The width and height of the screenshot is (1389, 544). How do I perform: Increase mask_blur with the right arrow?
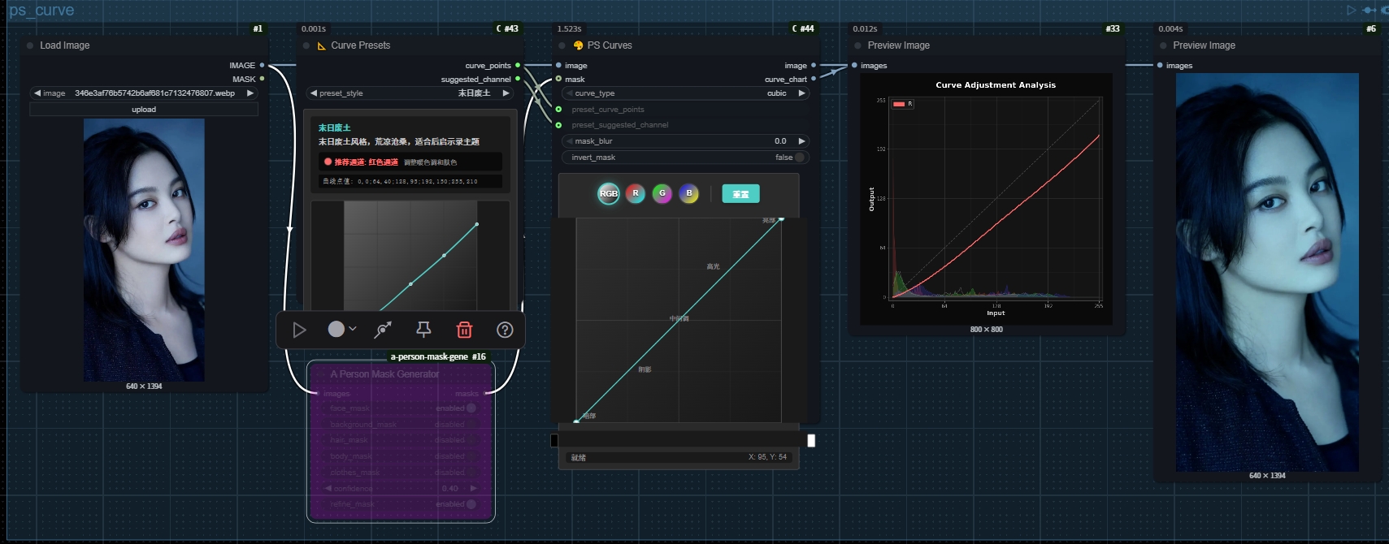[x=801, y=141]
